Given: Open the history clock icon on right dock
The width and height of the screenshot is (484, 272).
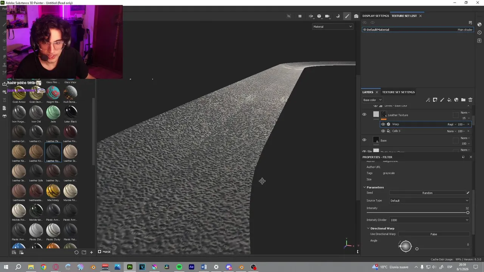Looking at the screenshot, I should (479, 32).
